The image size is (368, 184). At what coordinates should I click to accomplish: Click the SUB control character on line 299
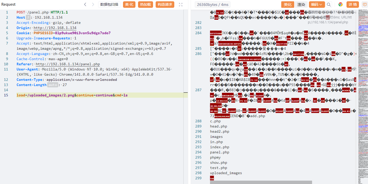212,178
